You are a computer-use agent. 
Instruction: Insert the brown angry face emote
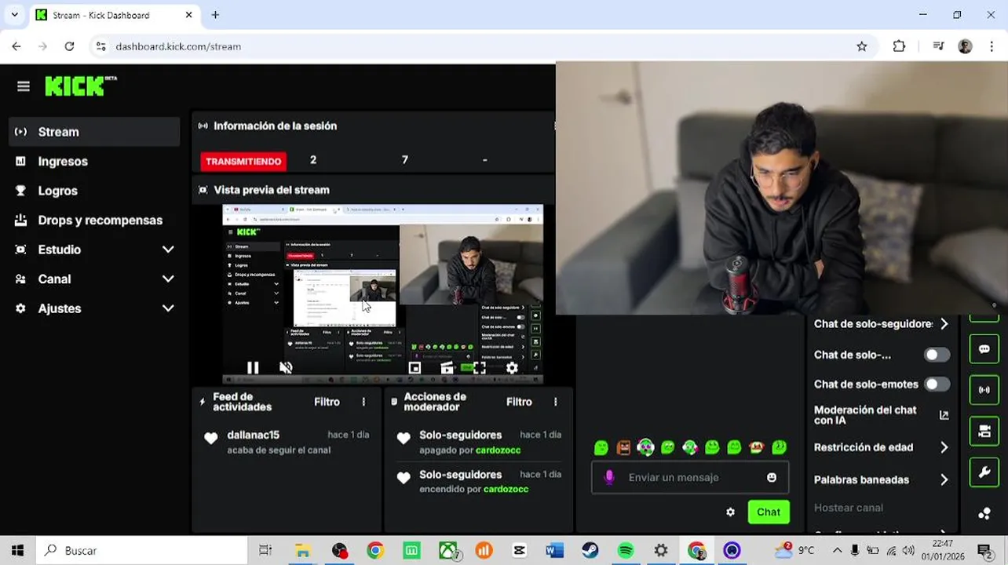pos(623,447)
